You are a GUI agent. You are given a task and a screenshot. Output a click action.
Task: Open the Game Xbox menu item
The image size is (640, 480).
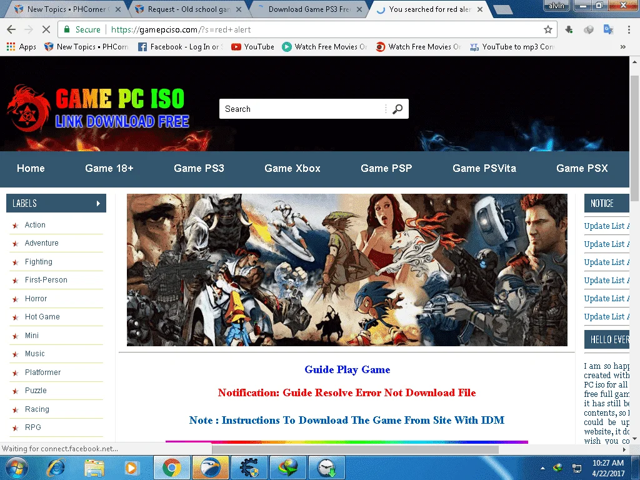[x=292, y=168]
